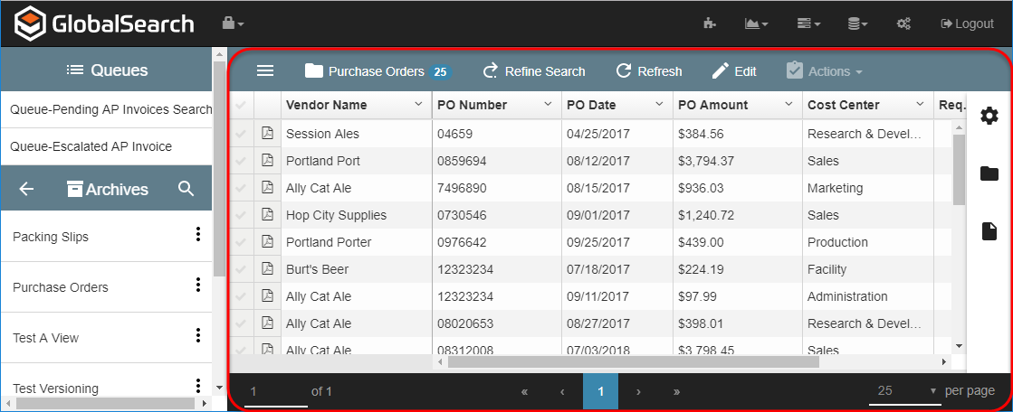Click the folder icon in right side panel
This screenshot has width=1013, height=412.
[989, 173]
